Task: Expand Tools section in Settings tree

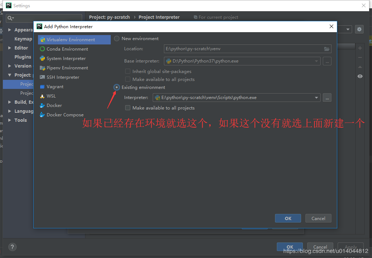Action: [9, 120]
